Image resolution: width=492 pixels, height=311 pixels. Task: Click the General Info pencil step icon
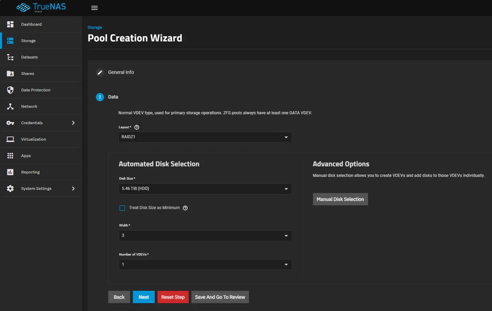point(100,73)
